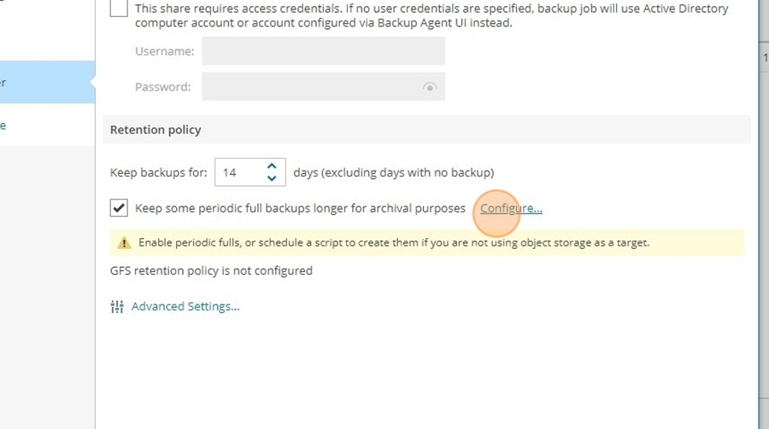Click the Keep backups for label
The image size is (769, 429).
[158, 172]
